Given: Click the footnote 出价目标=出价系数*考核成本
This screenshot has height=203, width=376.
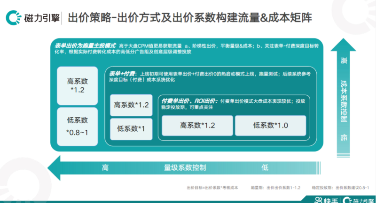Looking at the screenshot, I should coord(212,188).
